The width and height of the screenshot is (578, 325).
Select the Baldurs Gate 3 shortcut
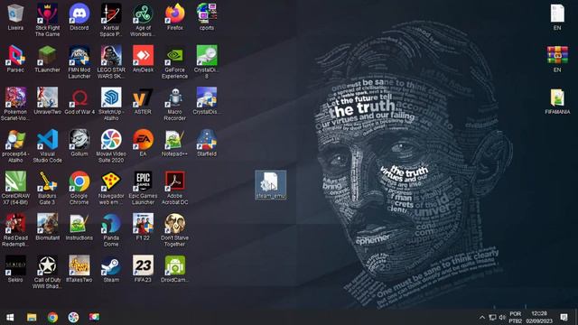(47, 189)
